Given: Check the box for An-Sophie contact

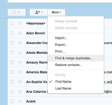Looking at the screenshot, I should pos(12,82).
